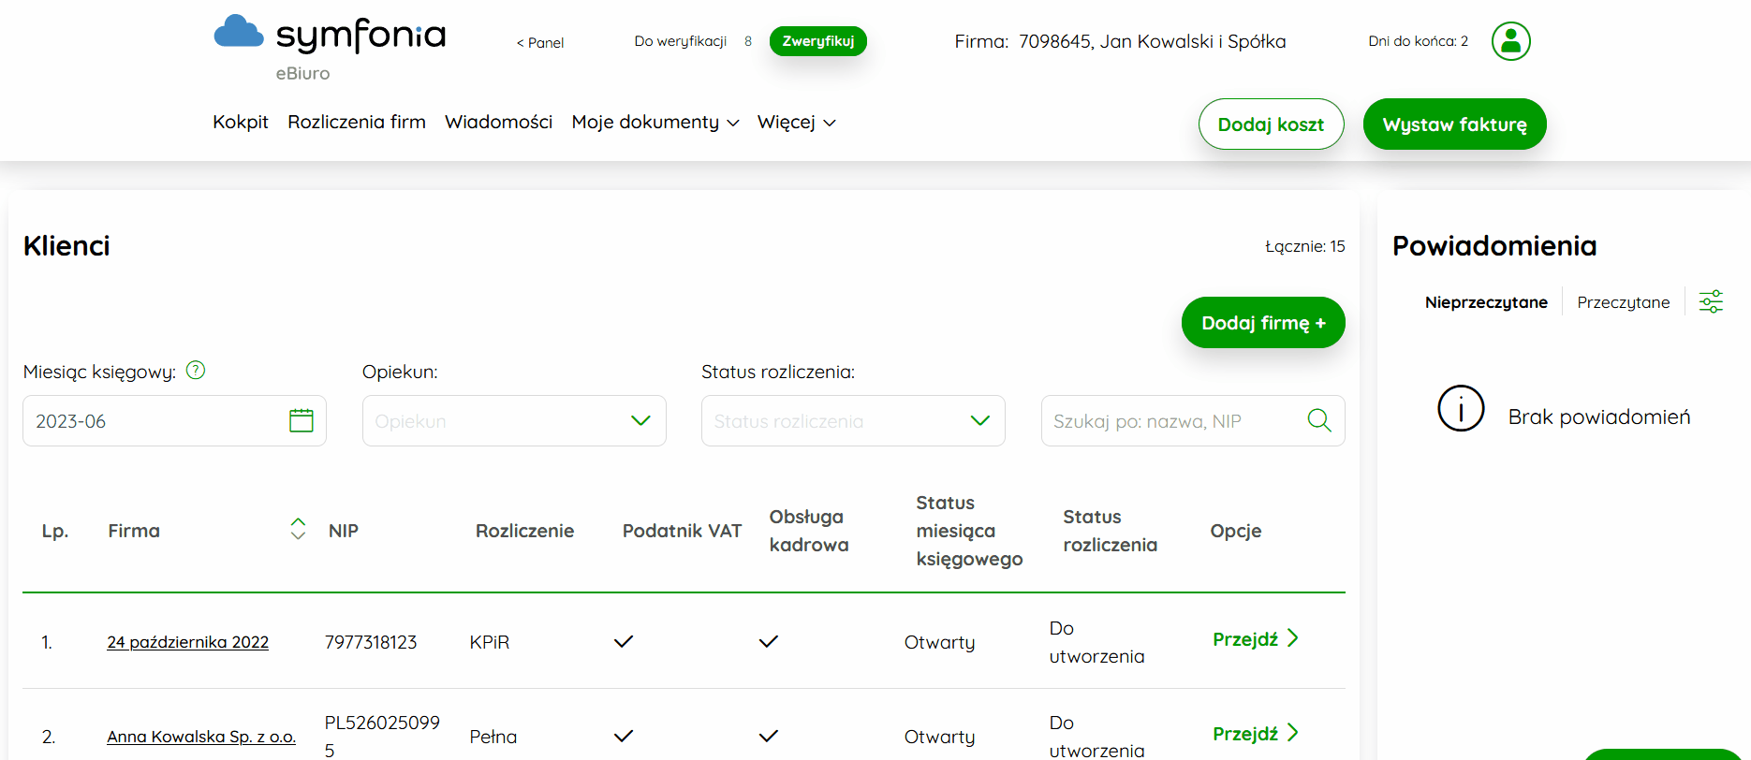Click Obsługa kadrowa checkmark for Anna Kowalska Sp. z o.o.
1751x760 pixels.
[x=769, y=737]
